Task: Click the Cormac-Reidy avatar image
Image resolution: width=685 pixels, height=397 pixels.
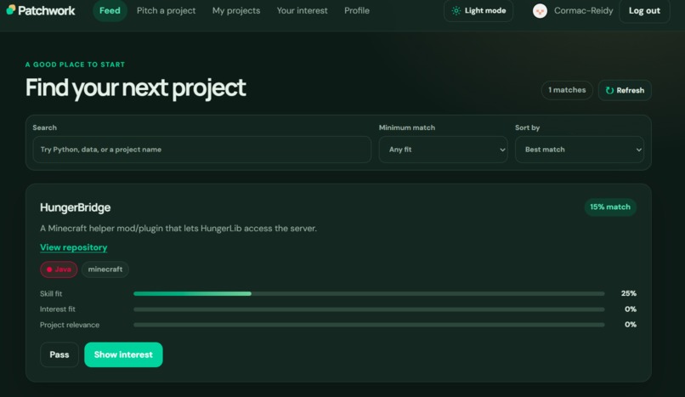Action: pyautogui.click(x=540, y=11)
